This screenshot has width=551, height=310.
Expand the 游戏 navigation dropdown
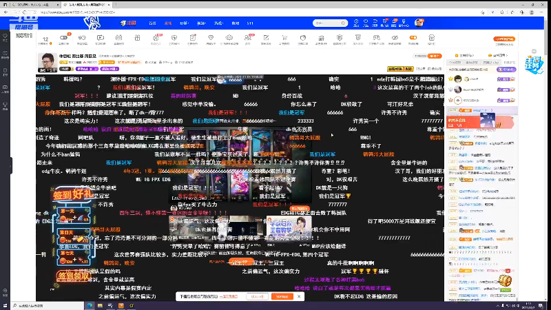[x=218, y=23]
